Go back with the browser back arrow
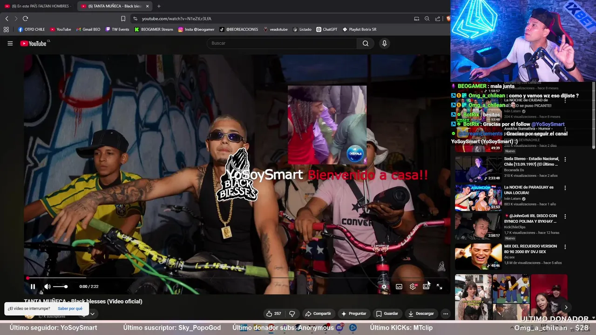This screenshot has height=335, width=596. (x=7, y=19)
